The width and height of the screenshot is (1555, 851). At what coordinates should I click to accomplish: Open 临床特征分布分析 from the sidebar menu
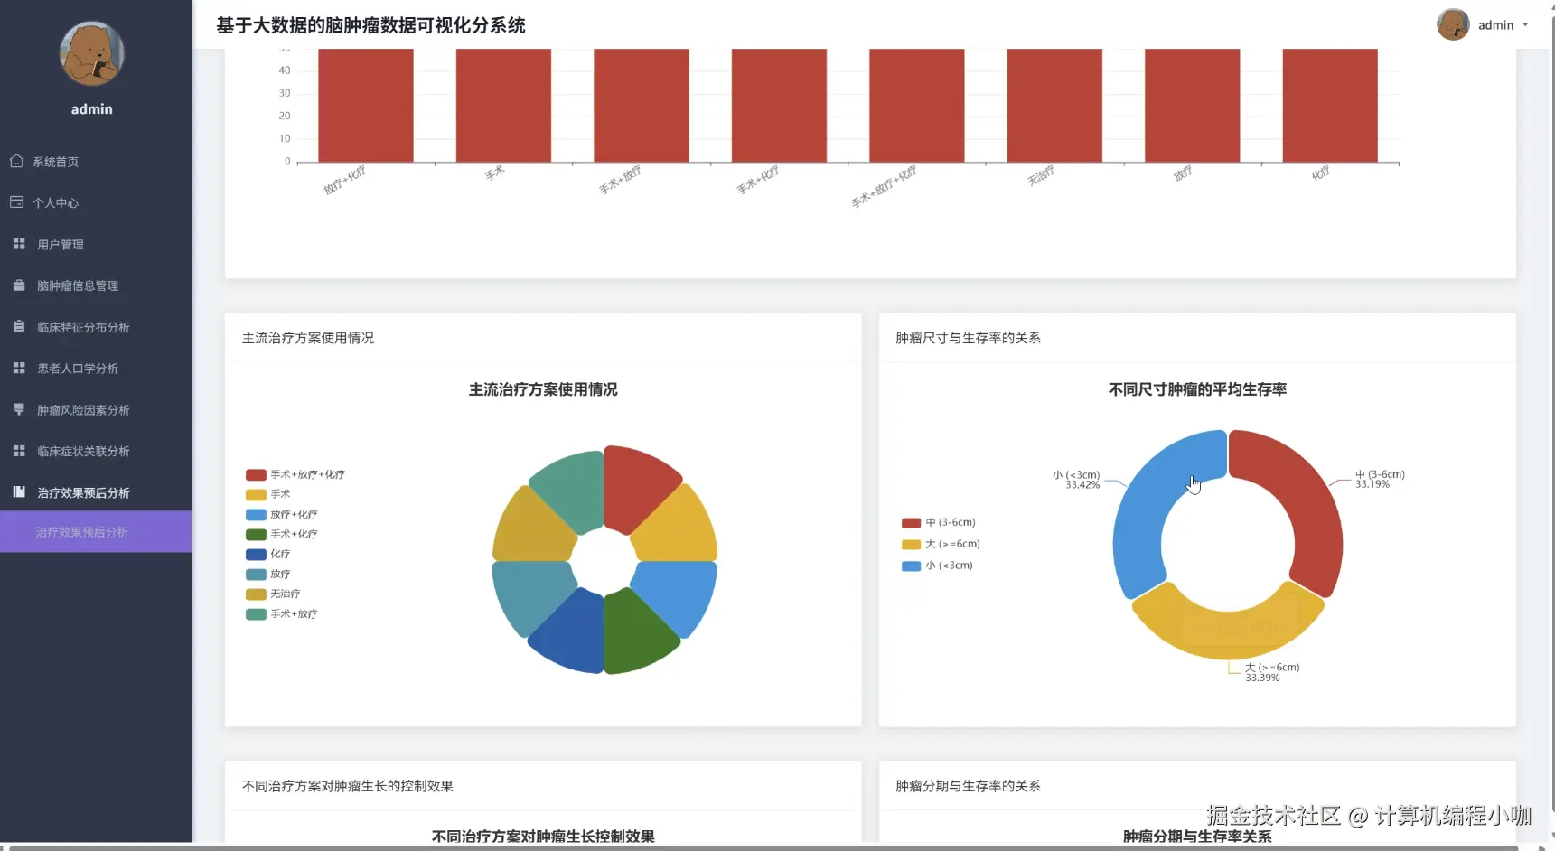[x=83, y=327]
